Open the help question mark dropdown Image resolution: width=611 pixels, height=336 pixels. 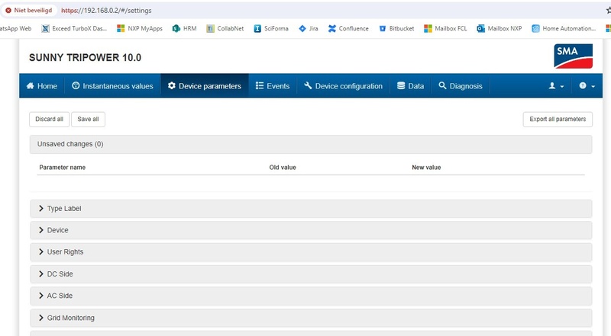pos(587,86)
